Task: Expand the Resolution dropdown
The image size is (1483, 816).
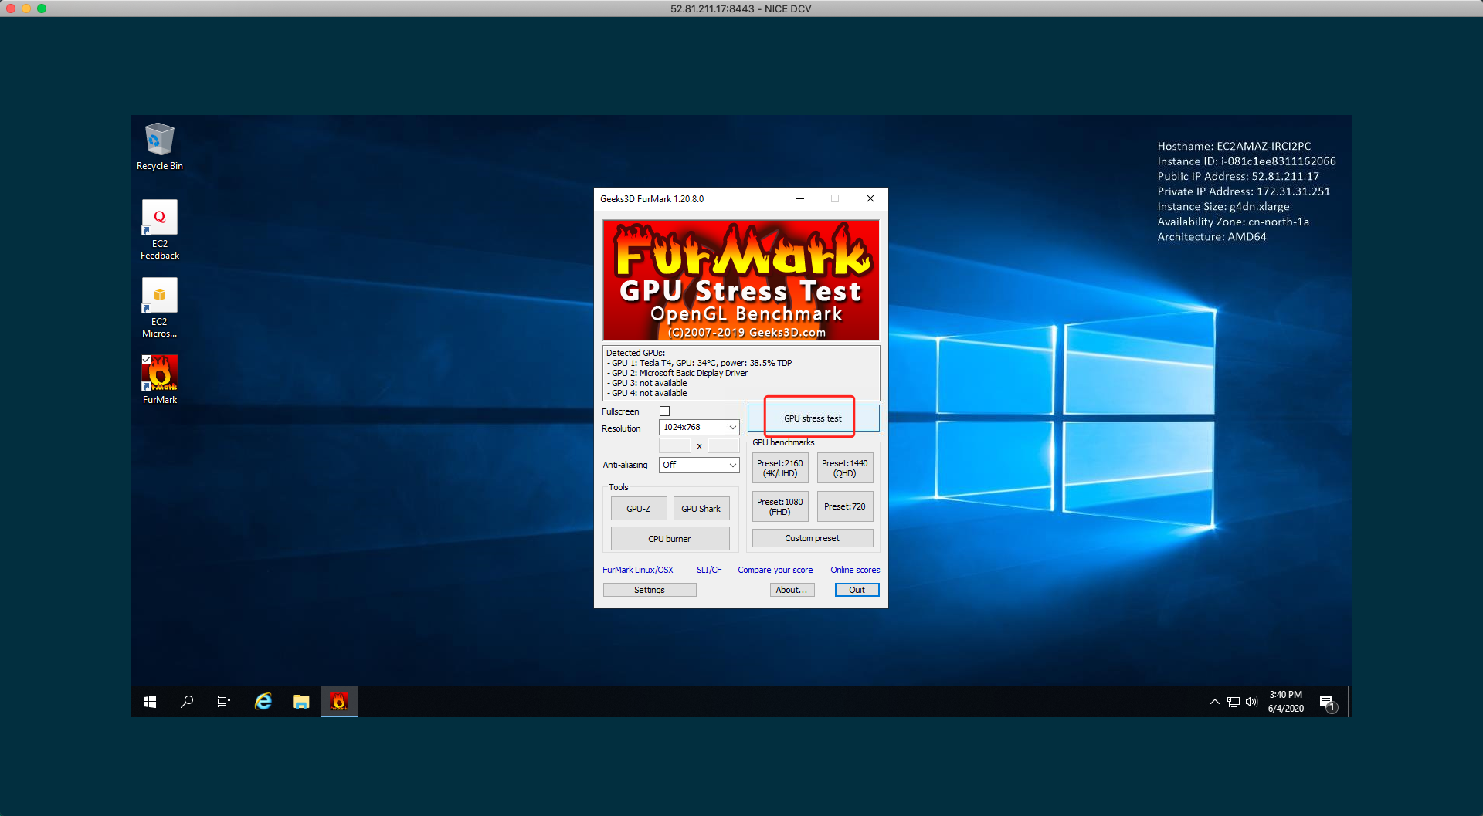Action: tap(699, 428)
